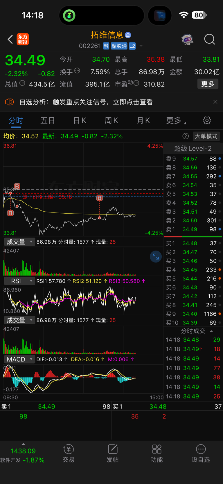Viewport: 223px width, 484px height.
Task: Open the 东方财富 logo icon
Action: (23, 39)
